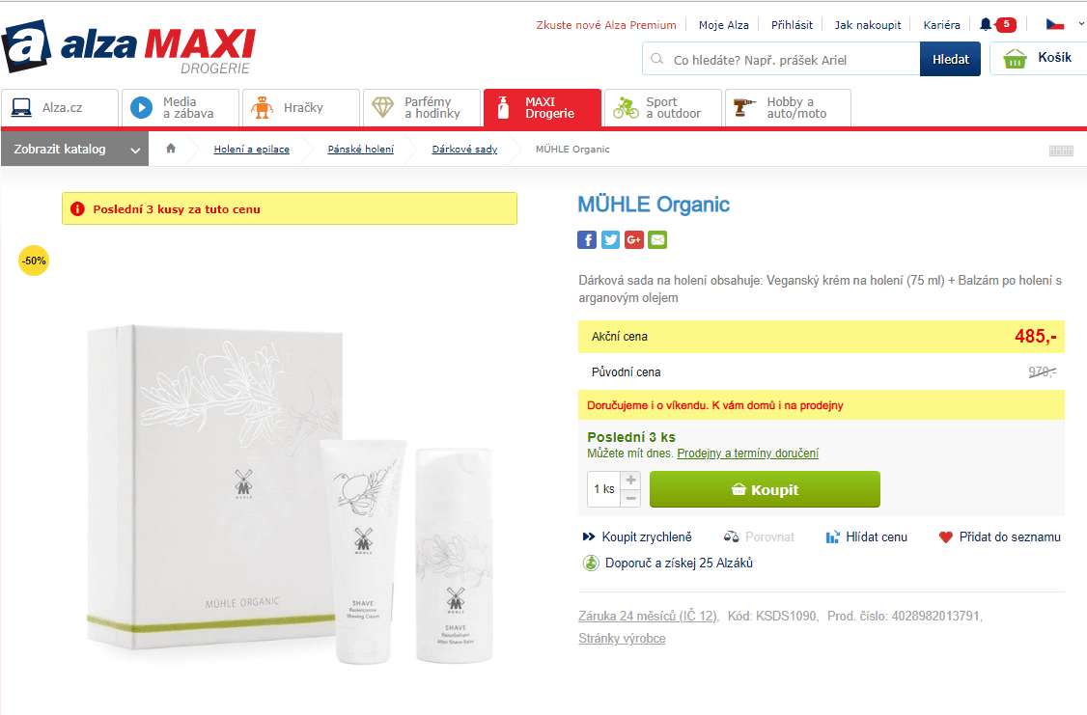
Task: Send product by email icon
Action: [657, 239]
